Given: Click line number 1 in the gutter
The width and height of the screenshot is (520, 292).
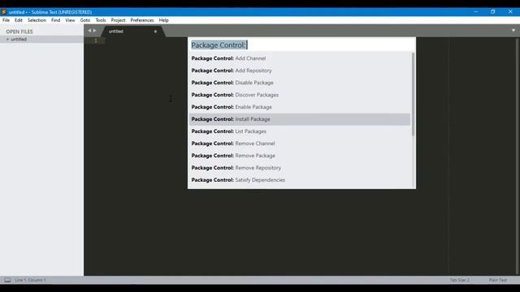Looking at the screenshot, I should (96, 41).
